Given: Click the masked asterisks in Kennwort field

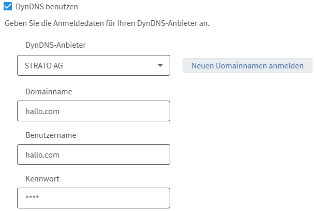Looking at the screenshot, I should pyautogui.click(x=32, y=199).
